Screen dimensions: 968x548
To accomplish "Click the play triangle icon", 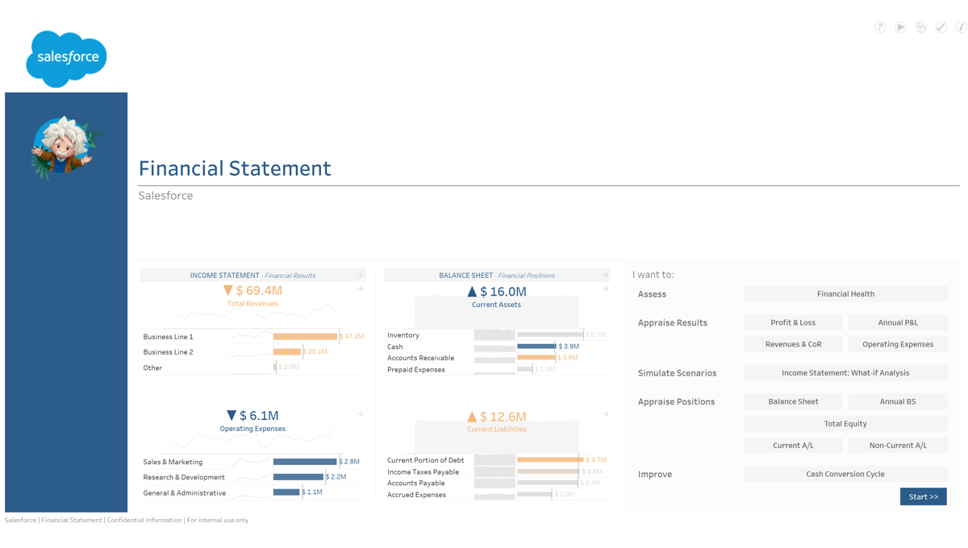I will tap(900, 27).
